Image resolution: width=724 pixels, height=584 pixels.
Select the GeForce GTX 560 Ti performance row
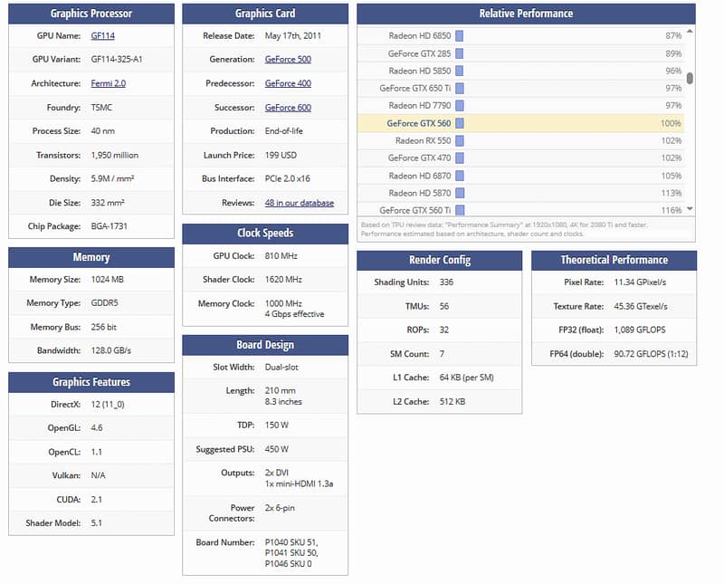[521, 209]
